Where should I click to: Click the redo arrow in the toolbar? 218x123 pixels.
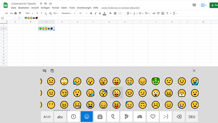pos(11,13)
